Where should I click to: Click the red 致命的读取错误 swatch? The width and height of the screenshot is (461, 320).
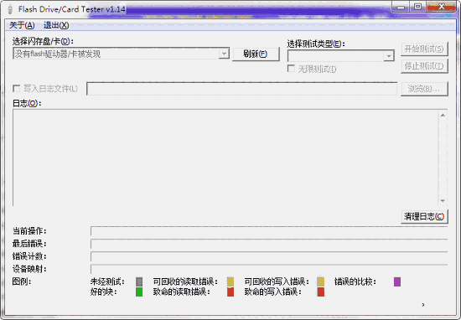(230, 292)
